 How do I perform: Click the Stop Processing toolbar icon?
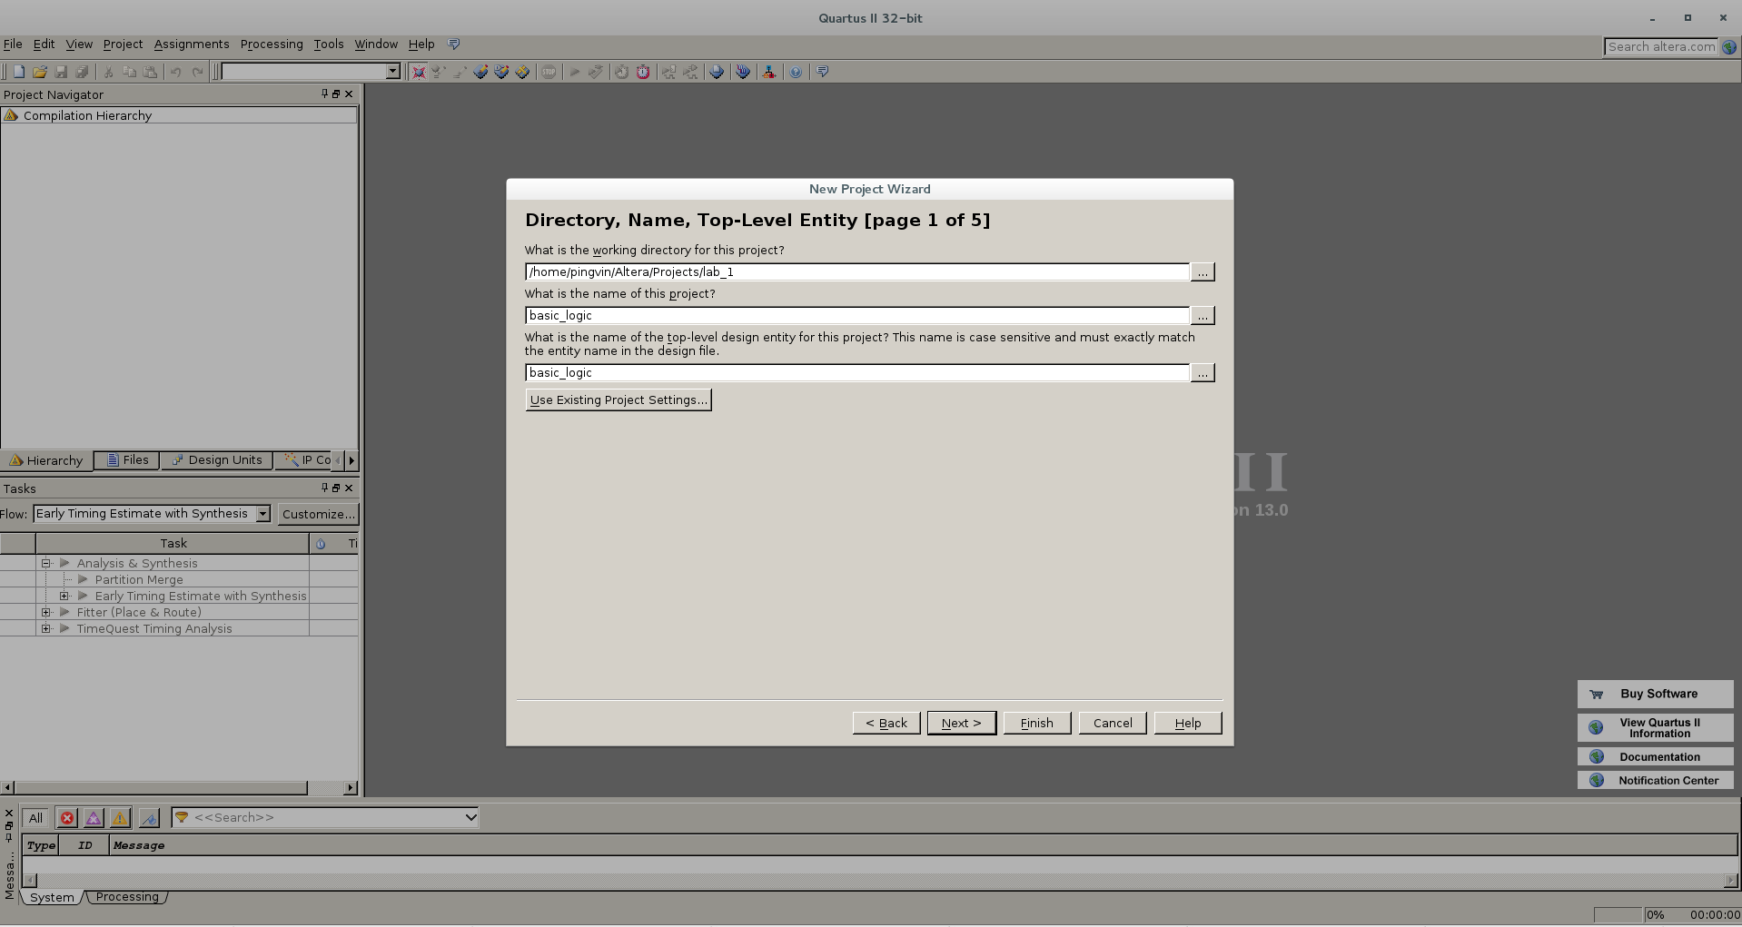point(549,72)
